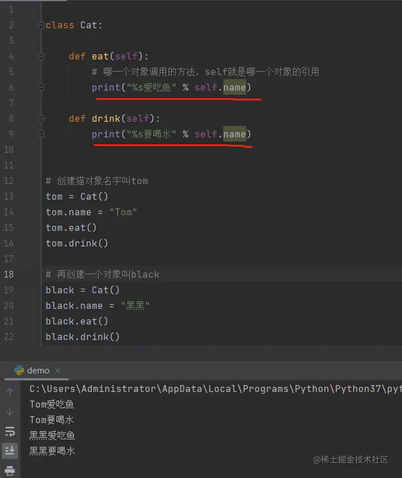Close the demo run tab
The image size is (402, 478).
point(58,371)
